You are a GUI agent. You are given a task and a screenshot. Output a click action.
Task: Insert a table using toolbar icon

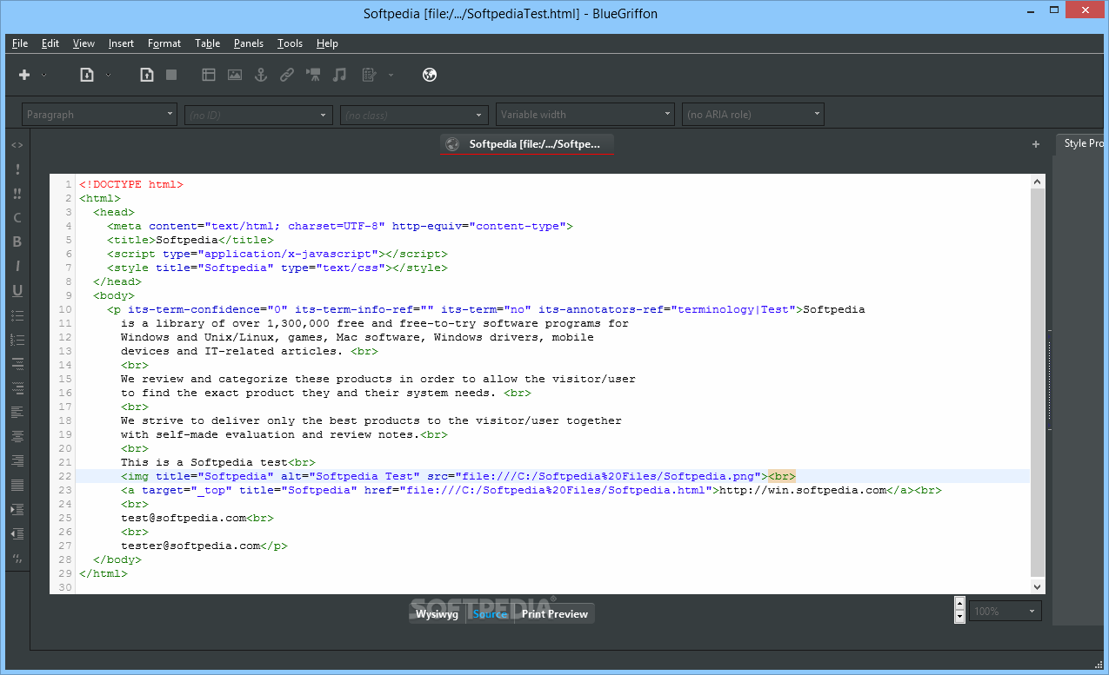209,75
